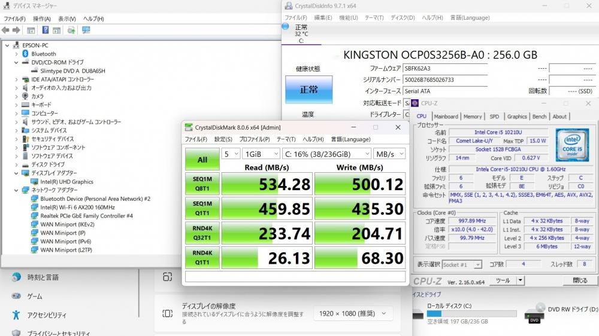This screenshot has height=336, width=599.
Task: Open 表示(V) menu in Device Manager
Action: (x=67, y=19)
